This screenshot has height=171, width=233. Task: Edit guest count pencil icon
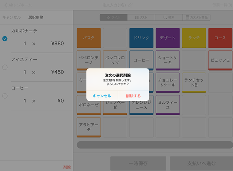pos(130,5)
